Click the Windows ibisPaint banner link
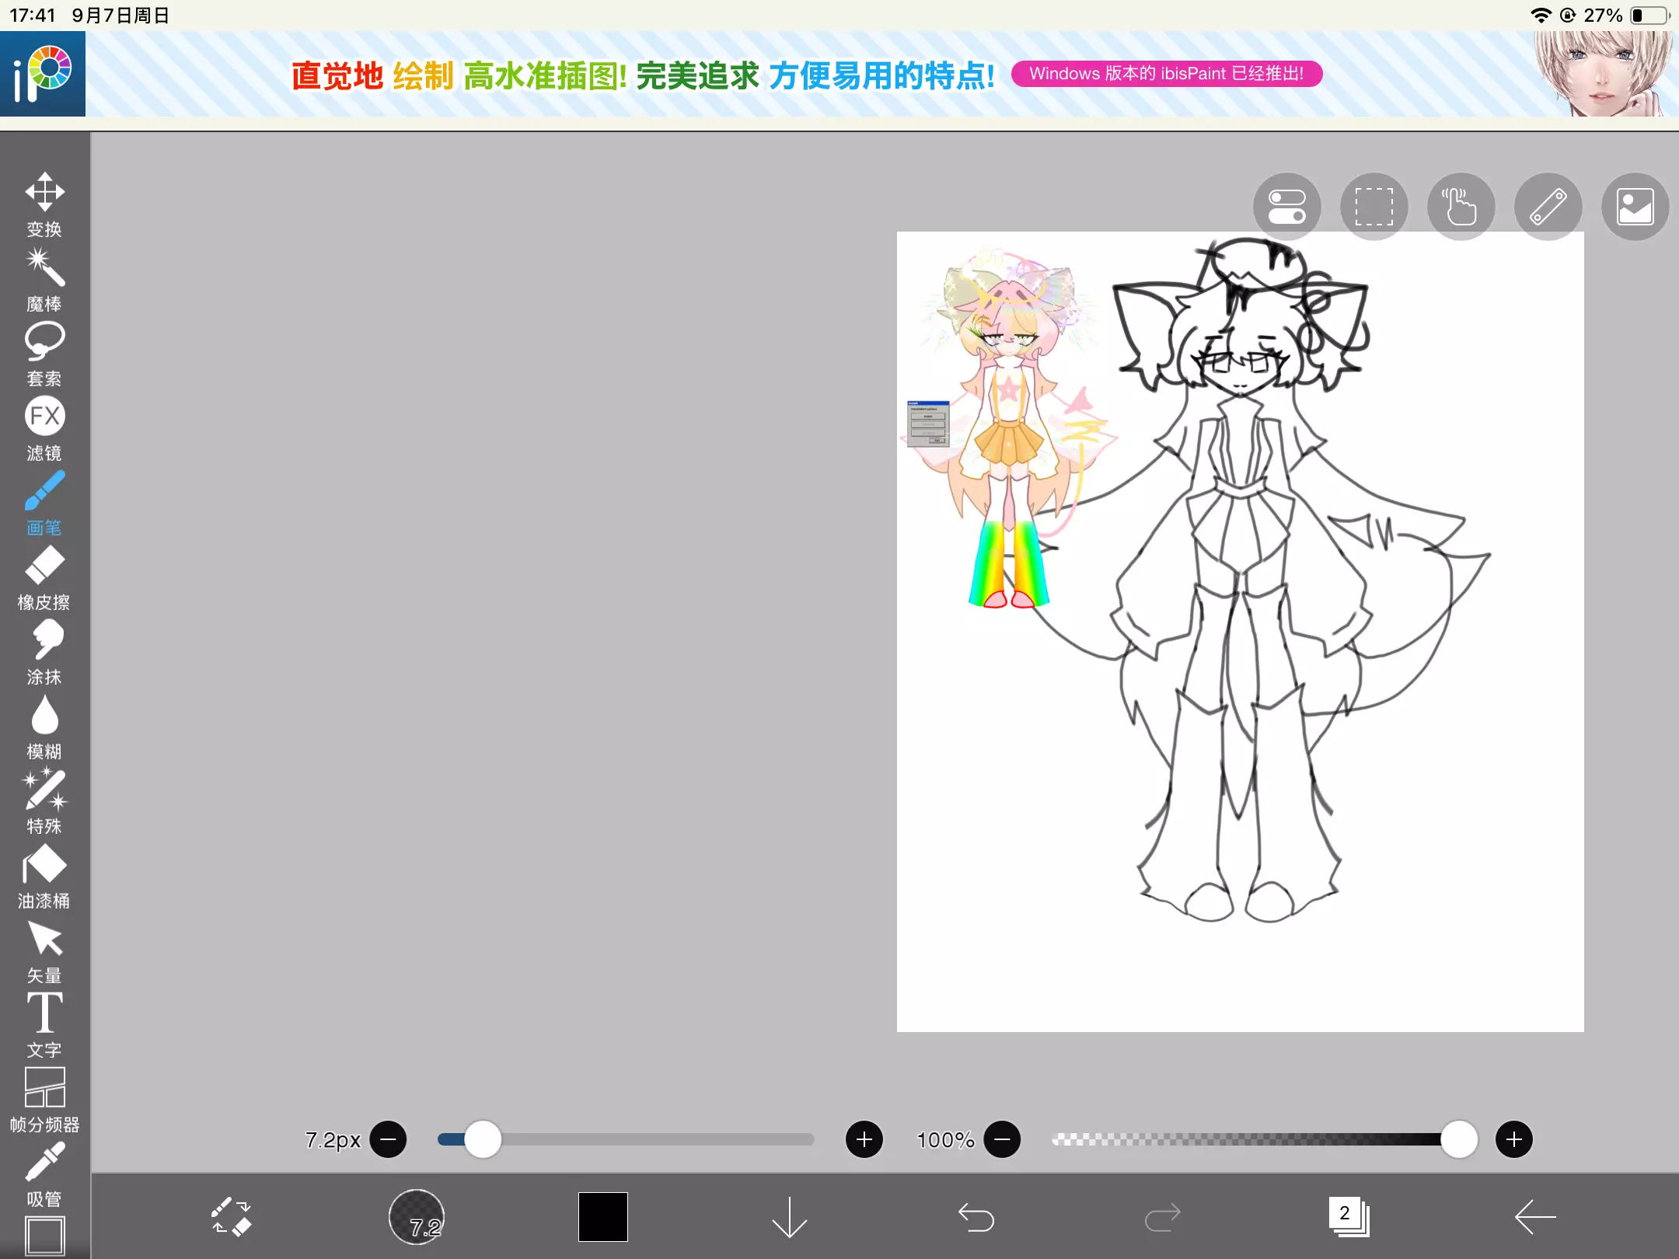1679x1259 pixels. [x=1166, y=74]
